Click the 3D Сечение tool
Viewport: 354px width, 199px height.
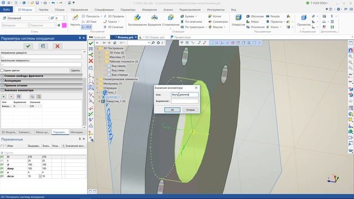113,27
